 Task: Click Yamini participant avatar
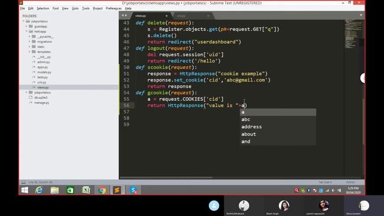coord(324,205)
